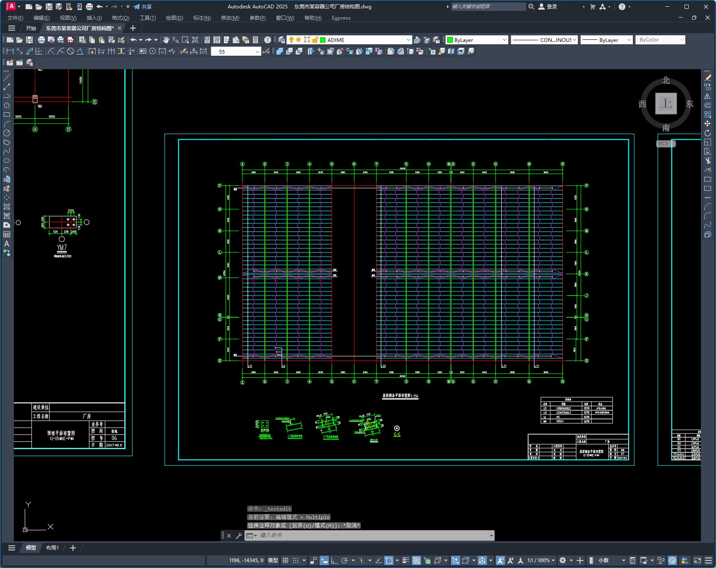Open QuickCalc calculator icon

pos(255,40)
